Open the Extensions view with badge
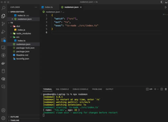This screenshot has width=168, height=122. (3, 40)
